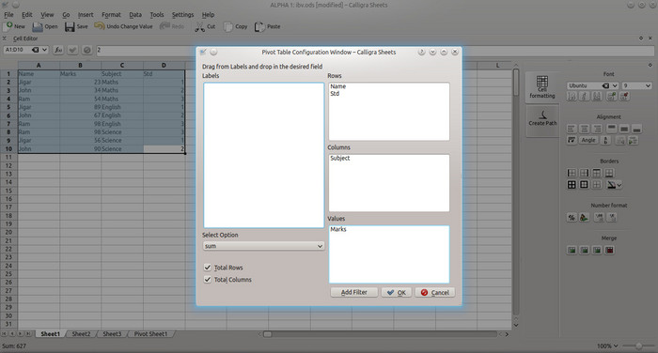
Task: Open the 100% zoom level dropdown
Action: point(607,345)
